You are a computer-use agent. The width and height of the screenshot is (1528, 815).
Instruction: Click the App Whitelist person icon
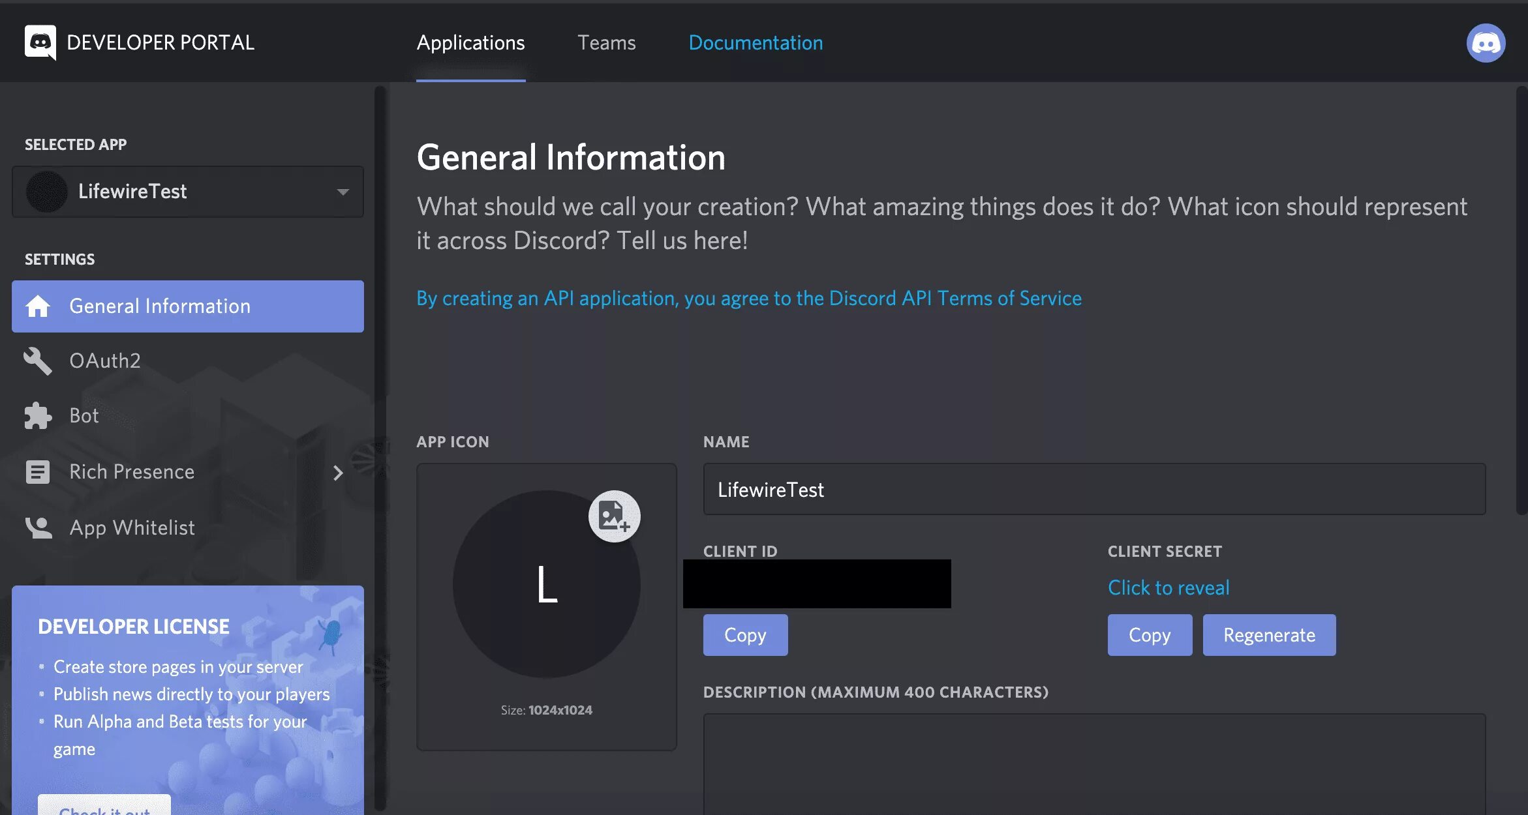pyautogui.click(x=38, y=527)
